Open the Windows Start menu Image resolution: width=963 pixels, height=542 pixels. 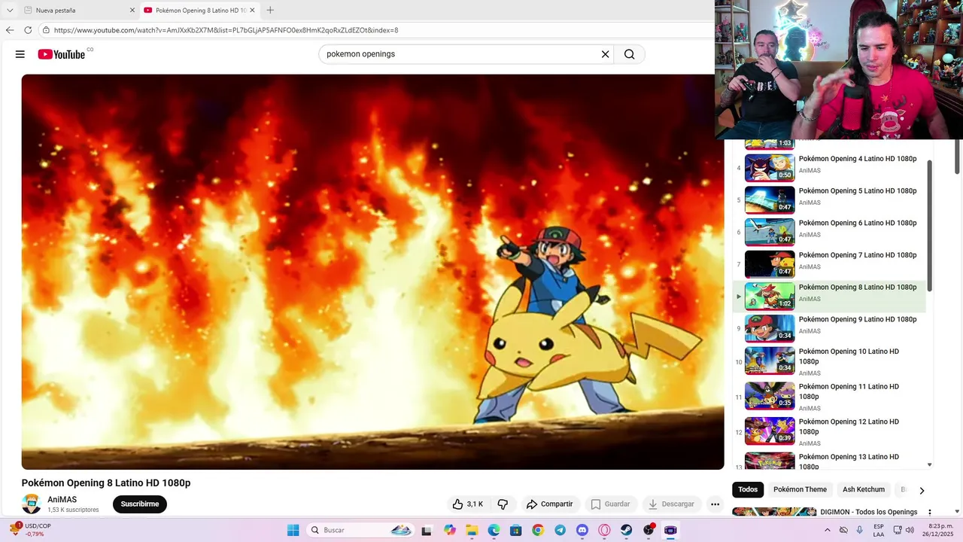coord(293,530)
